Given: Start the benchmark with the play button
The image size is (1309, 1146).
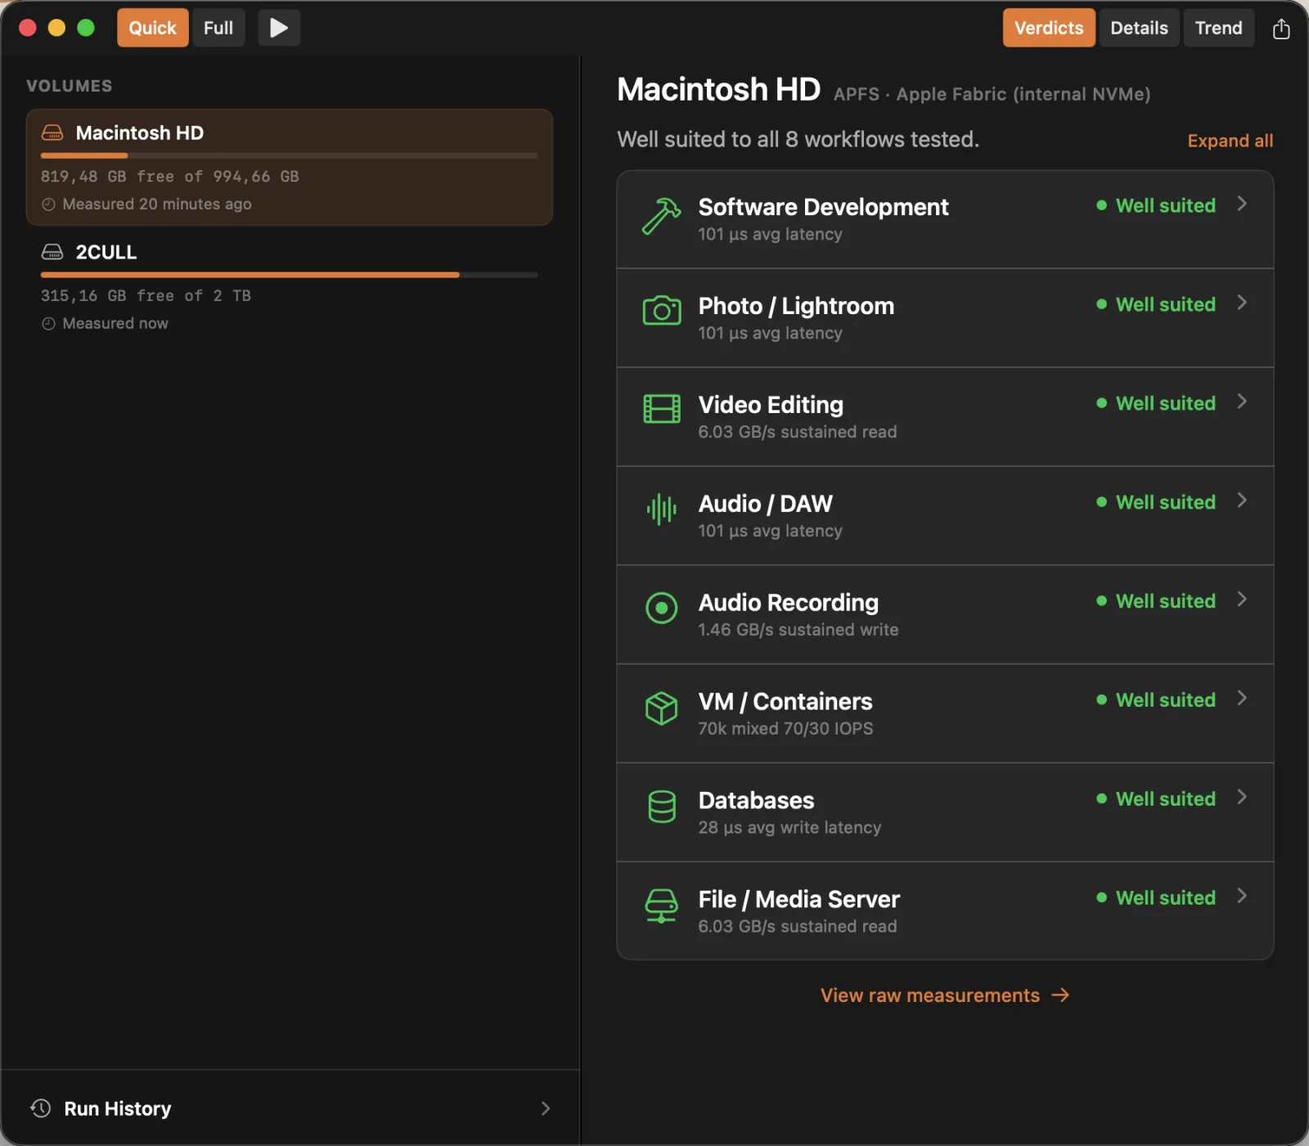Looking at the screenshot, I should coord(279,28).
